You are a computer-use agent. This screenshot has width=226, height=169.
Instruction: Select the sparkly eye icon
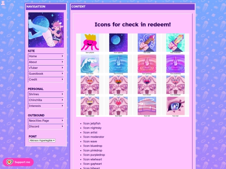point(175,106)
